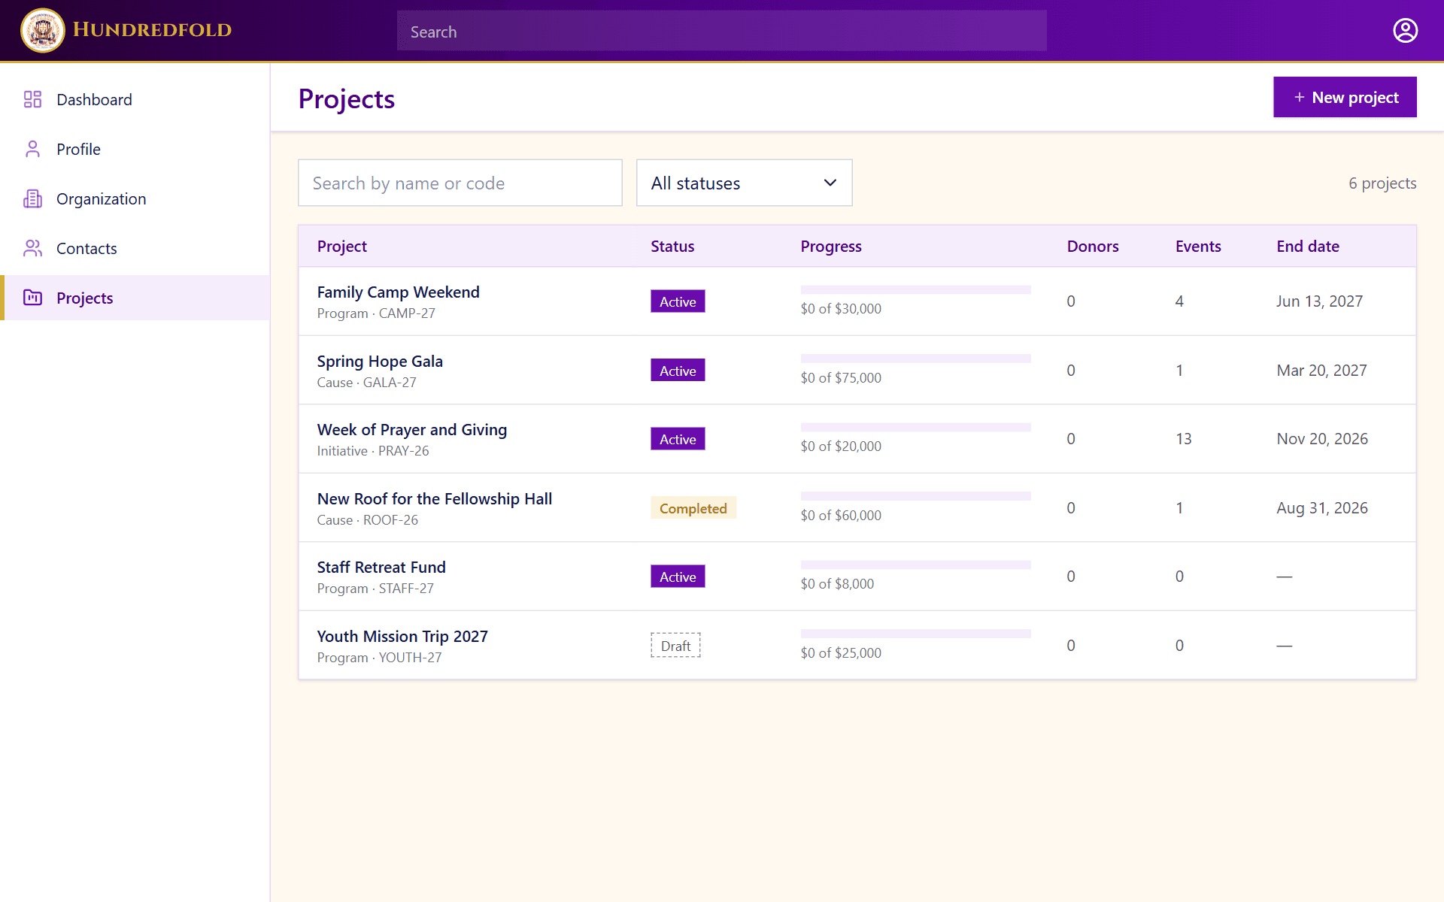Viewport: 1444px width, 902px height.
Task: Navigate to Contacts
Action: (x=135, y=248)
